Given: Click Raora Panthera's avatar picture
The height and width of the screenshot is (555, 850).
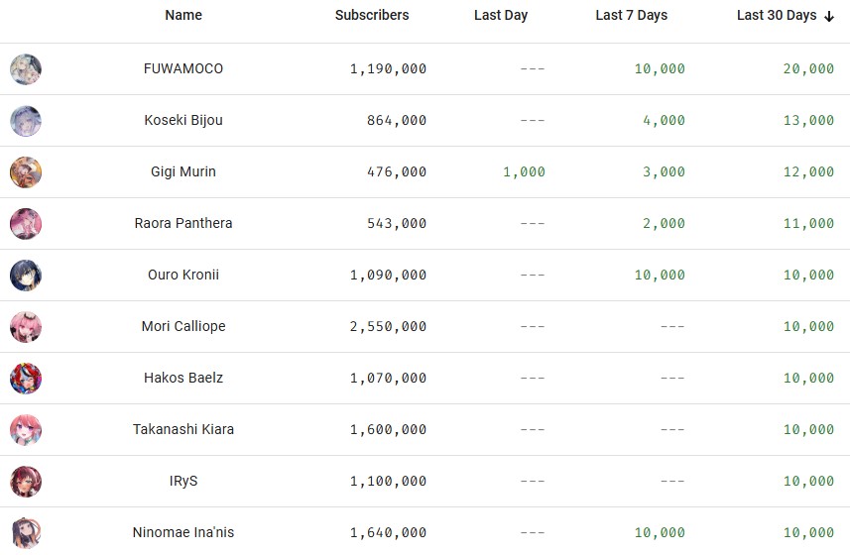Looking at the screenshot, I should pos(26,224).
